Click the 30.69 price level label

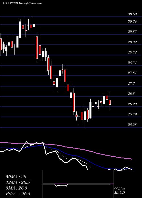click(x=132, y=14)
